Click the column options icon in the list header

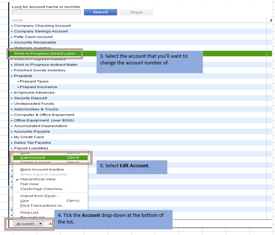click(271, 20)
